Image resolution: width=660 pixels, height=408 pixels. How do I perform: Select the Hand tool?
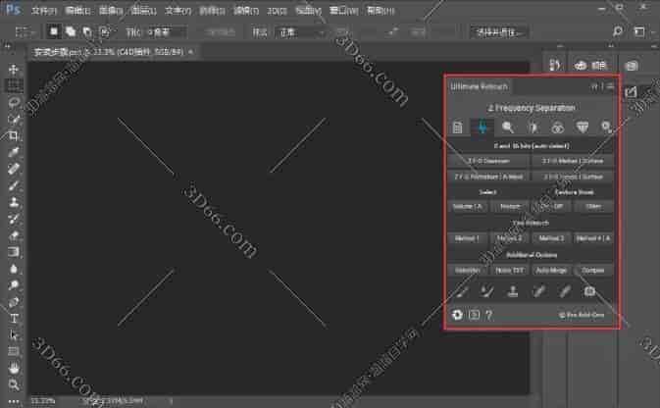(14, 367)
